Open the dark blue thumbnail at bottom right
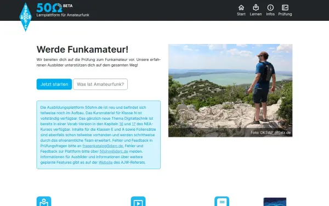This screenshot has width=329, height=206. 275,202
